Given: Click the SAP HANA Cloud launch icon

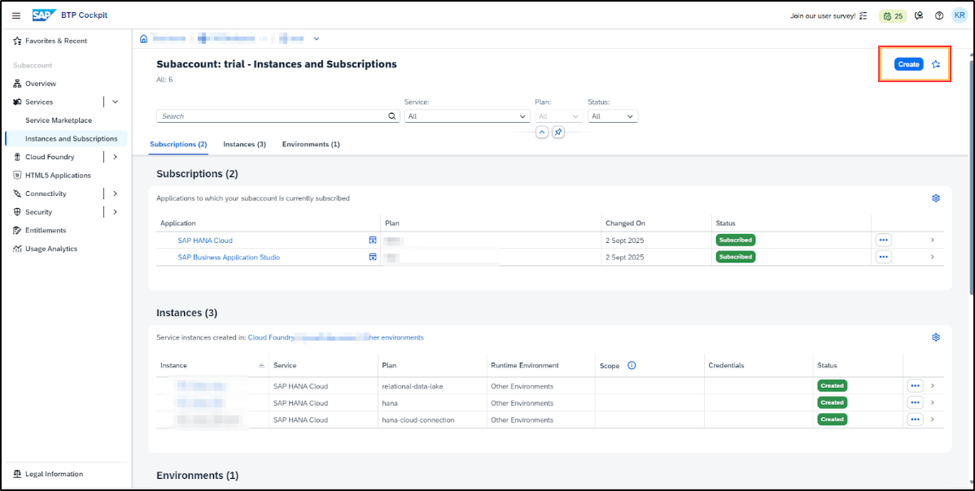Looking at the screenshot, I should [x=372, y=241].
